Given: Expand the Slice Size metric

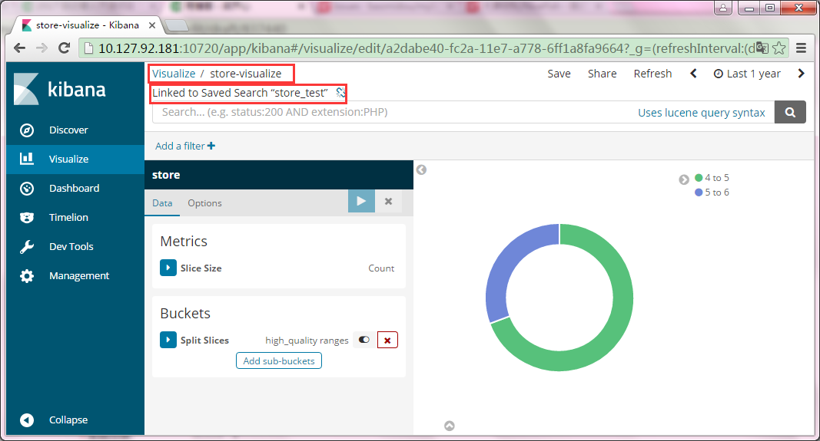Looking at the screenshot, I should 168,268.
